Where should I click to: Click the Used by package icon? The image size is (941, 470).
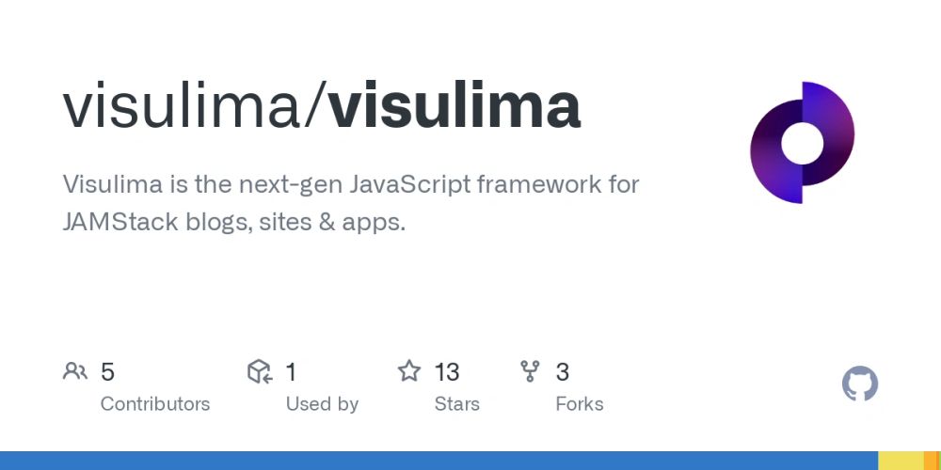coord(260,372)
